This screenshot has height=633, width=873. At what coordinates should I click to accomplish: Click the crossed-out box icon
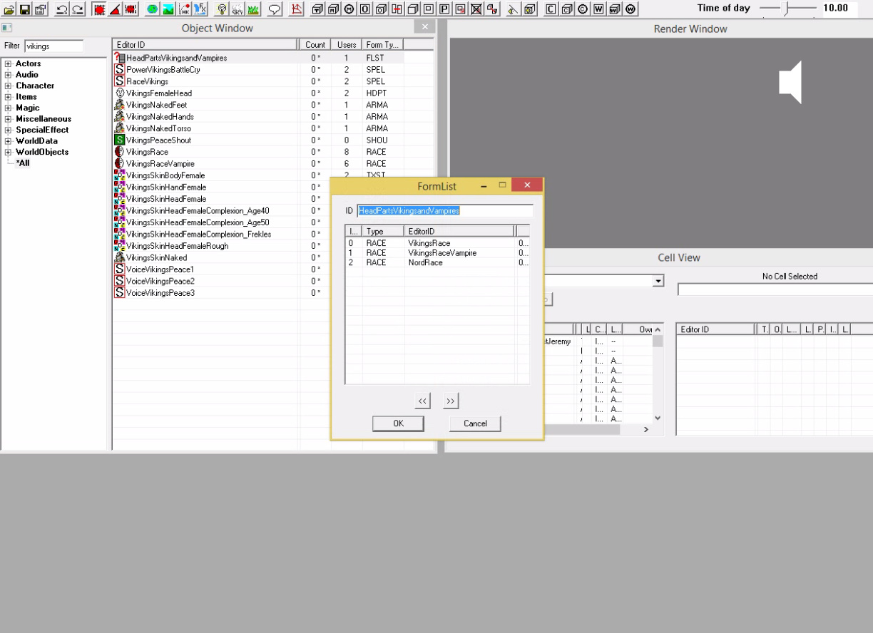coord(476,9)
